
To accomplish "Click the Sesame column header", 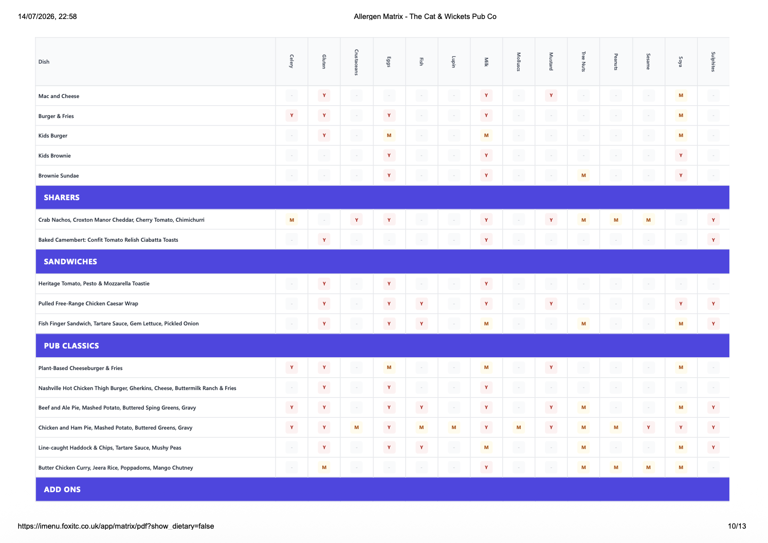I will 648,62.
